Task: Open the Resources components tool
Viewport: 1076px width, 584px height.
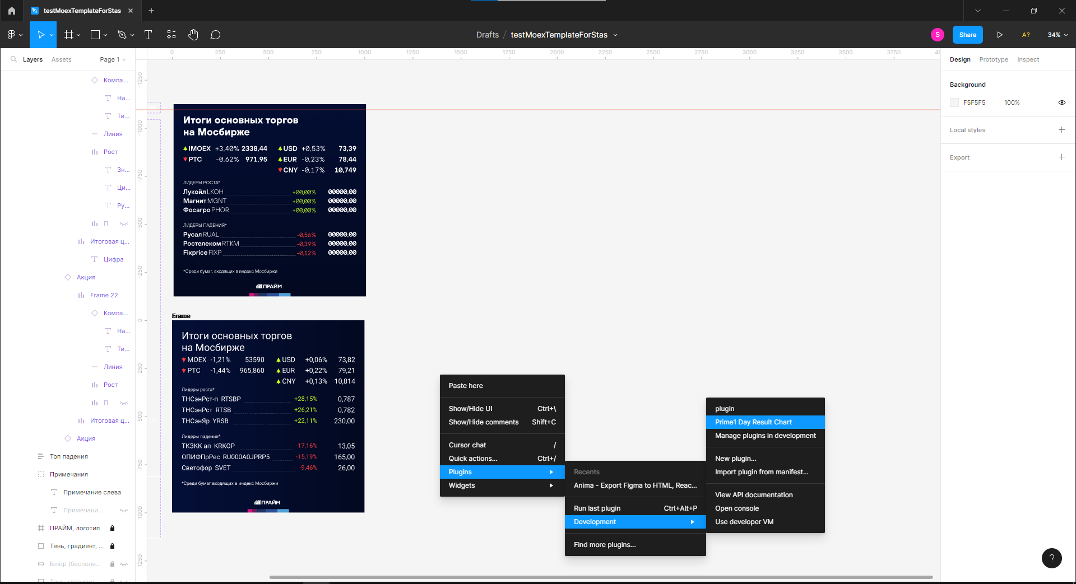Action: [171, 35]
